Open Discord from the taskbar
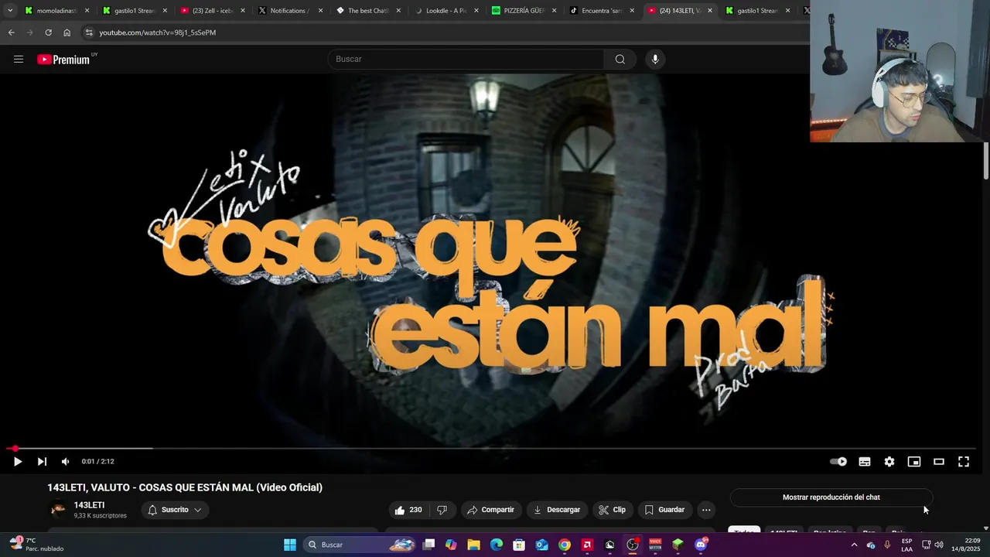Viewport: 990px width, 557px height. (701, 545)
